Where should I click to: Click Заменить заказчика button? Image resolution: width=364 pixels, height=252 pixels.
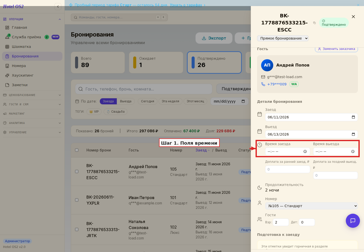pyautogui.click(x=336, y=49)
